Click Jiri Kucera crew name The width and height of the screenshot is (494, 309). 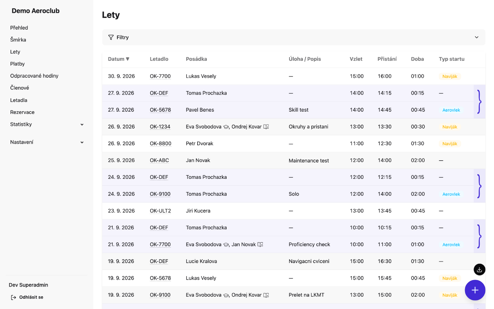pos(198,211)
